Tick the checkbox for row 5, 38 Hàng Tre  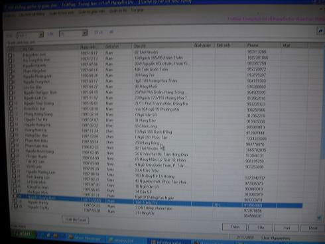tap(10, 76)
